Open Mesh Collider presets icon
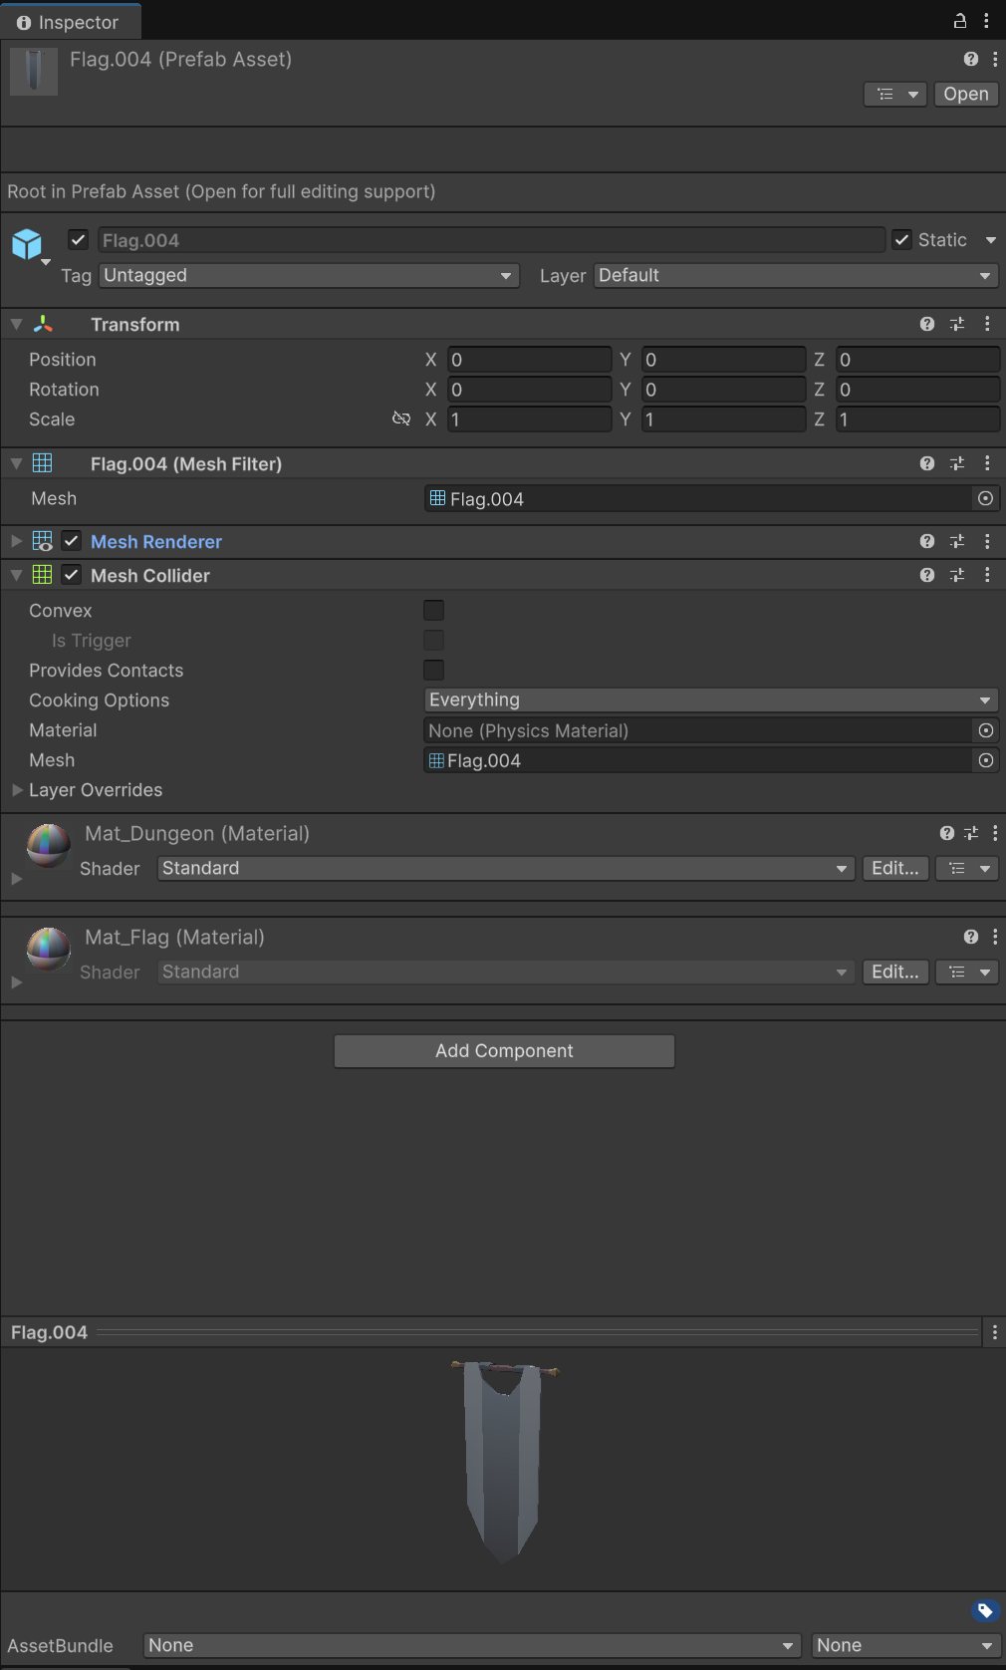 coord(956,575)
